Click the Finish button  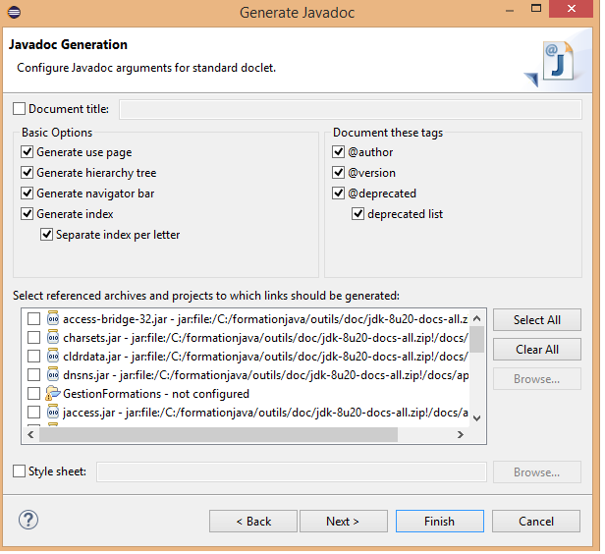pos(439,522)
